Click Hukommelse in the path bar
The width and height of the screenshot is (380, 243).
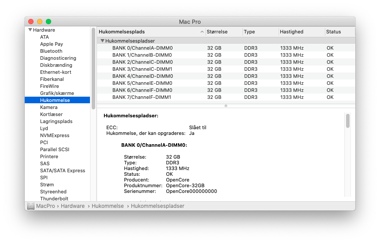[108, 206]
